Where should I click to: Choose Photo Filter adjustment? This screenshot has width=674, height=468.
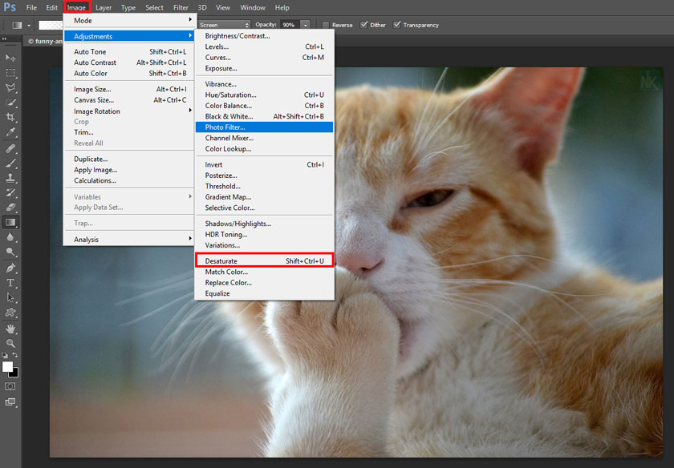coord(264,127)
